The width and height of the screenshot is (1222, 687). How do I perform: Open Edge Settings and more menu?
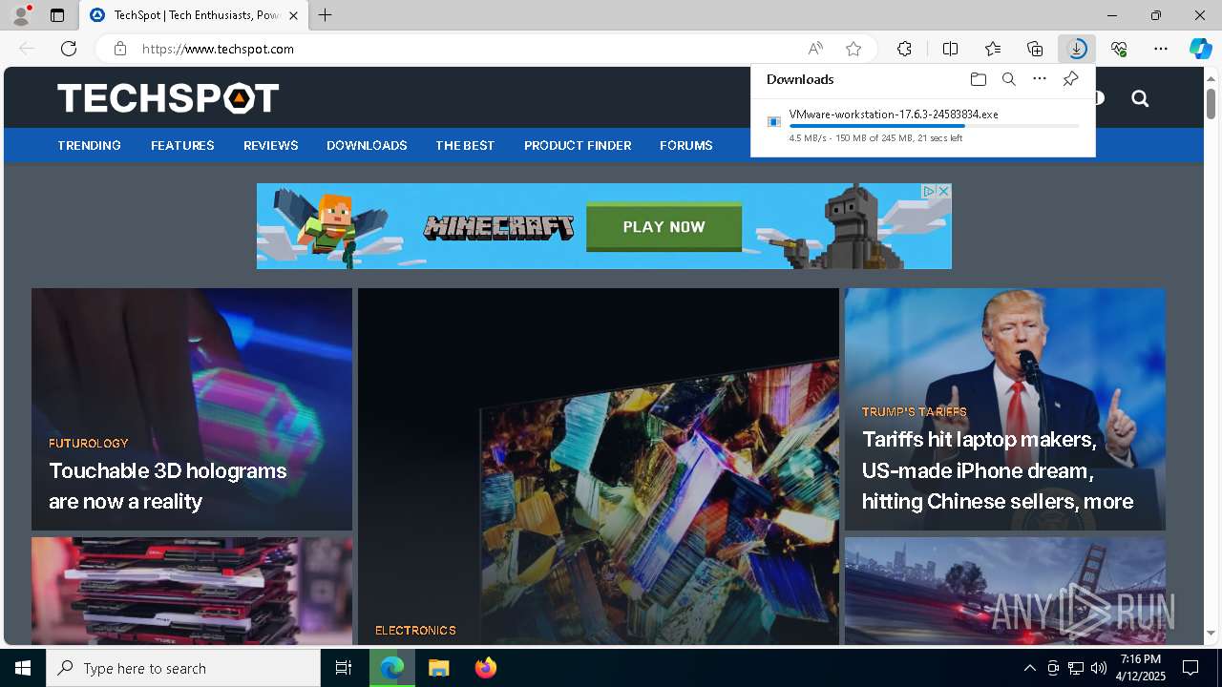[1161, 49]
